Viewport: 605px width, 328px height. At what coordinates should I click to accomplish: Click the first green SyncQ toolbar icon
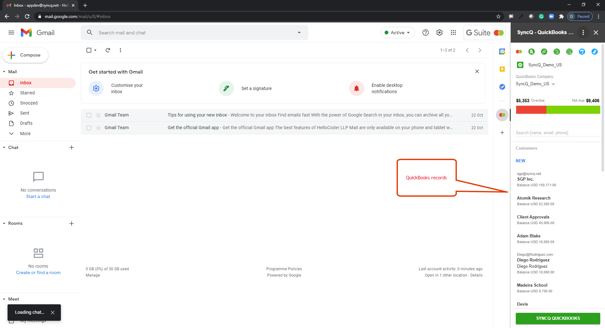[532, 52]
